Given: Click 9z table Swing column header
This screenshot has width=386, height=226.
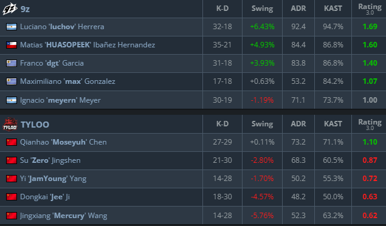Looking at the screenshot, I should click(262, 9).
